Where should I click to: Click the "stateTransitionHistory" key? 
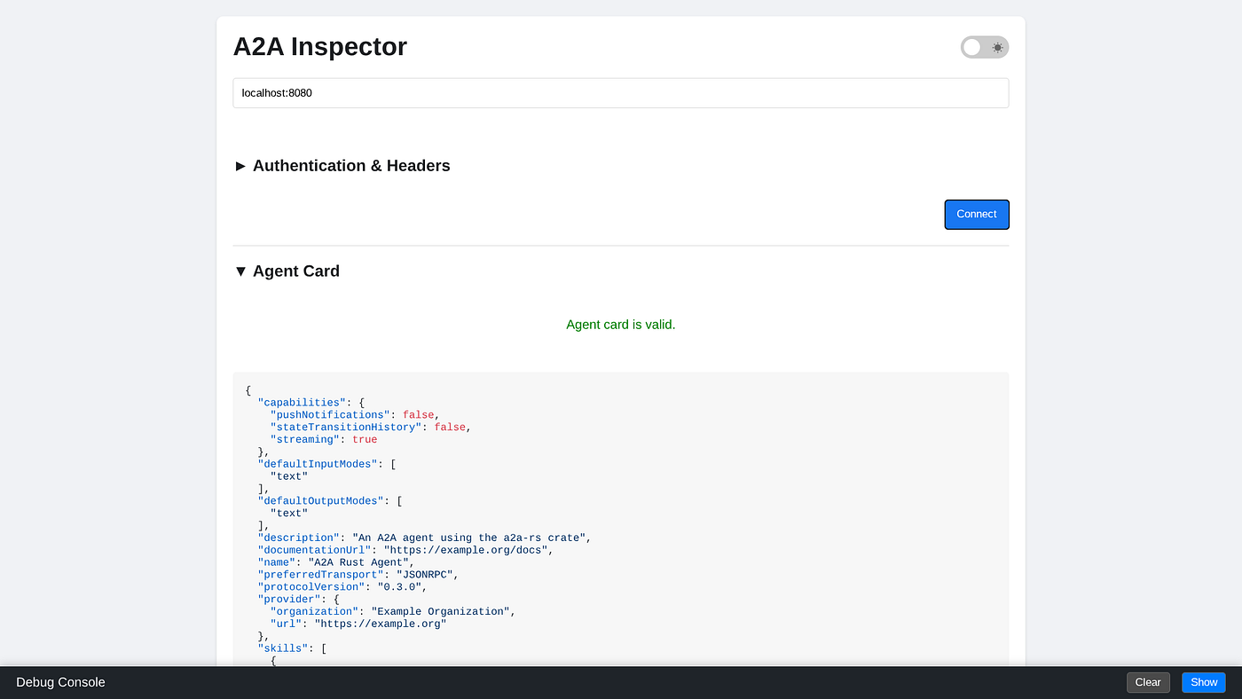[346, 428]
